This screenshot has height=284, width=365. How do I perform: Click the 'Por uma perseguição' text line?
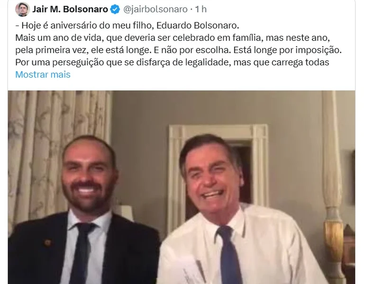pyautogui.click(x=172, y=62)
